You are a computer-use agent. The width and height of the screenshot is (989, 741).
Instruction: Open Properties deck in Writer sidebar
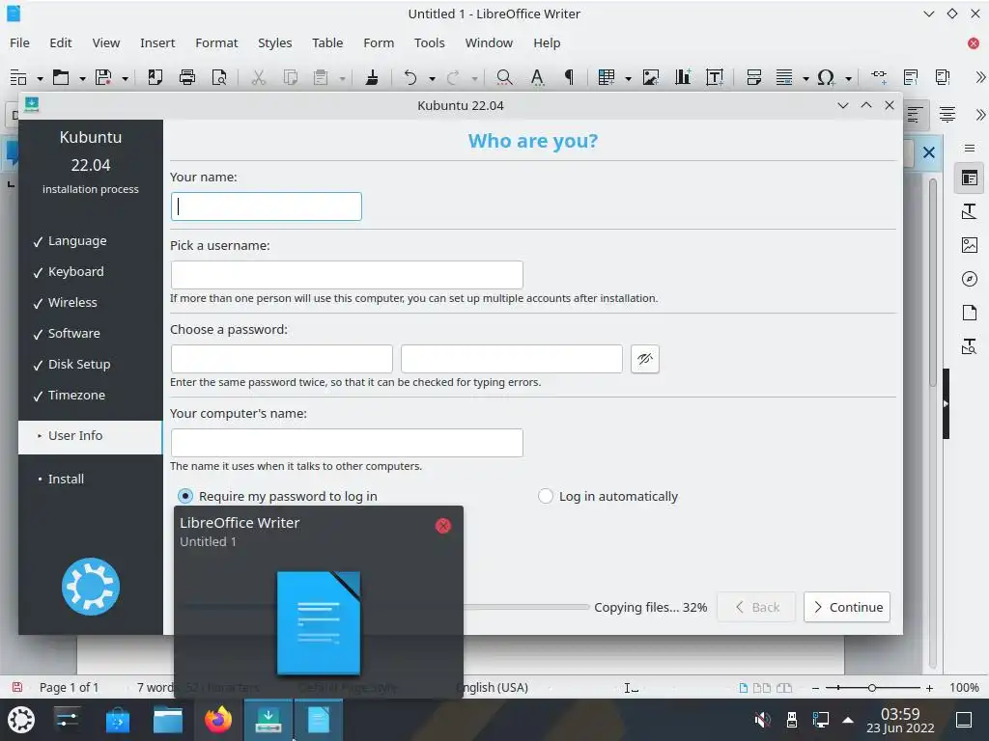click(x=970, y=178)
